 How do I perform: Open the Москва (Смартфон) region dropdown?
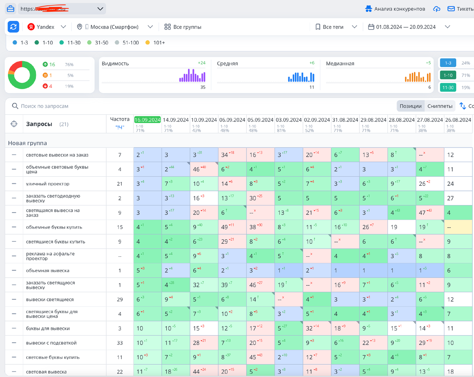coord(115,27)
